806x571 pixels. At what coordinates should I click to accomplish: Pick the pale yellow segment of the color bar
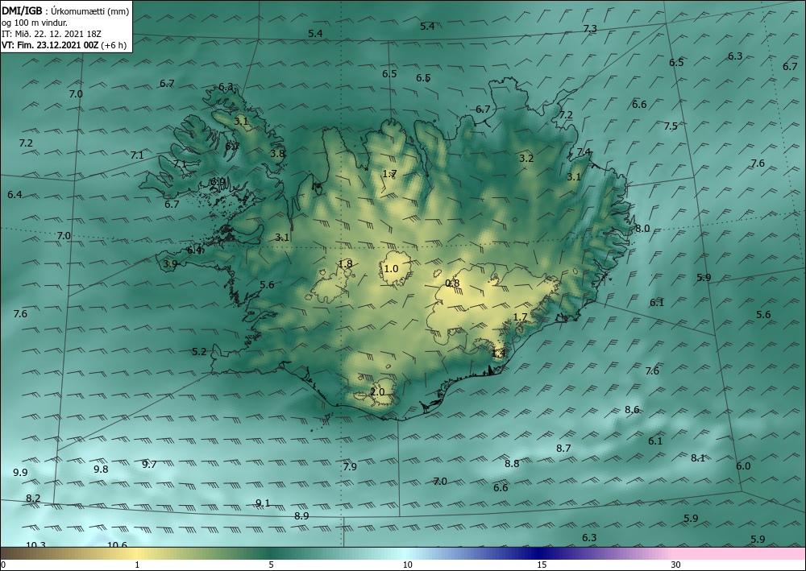click(x=137, y=553)
